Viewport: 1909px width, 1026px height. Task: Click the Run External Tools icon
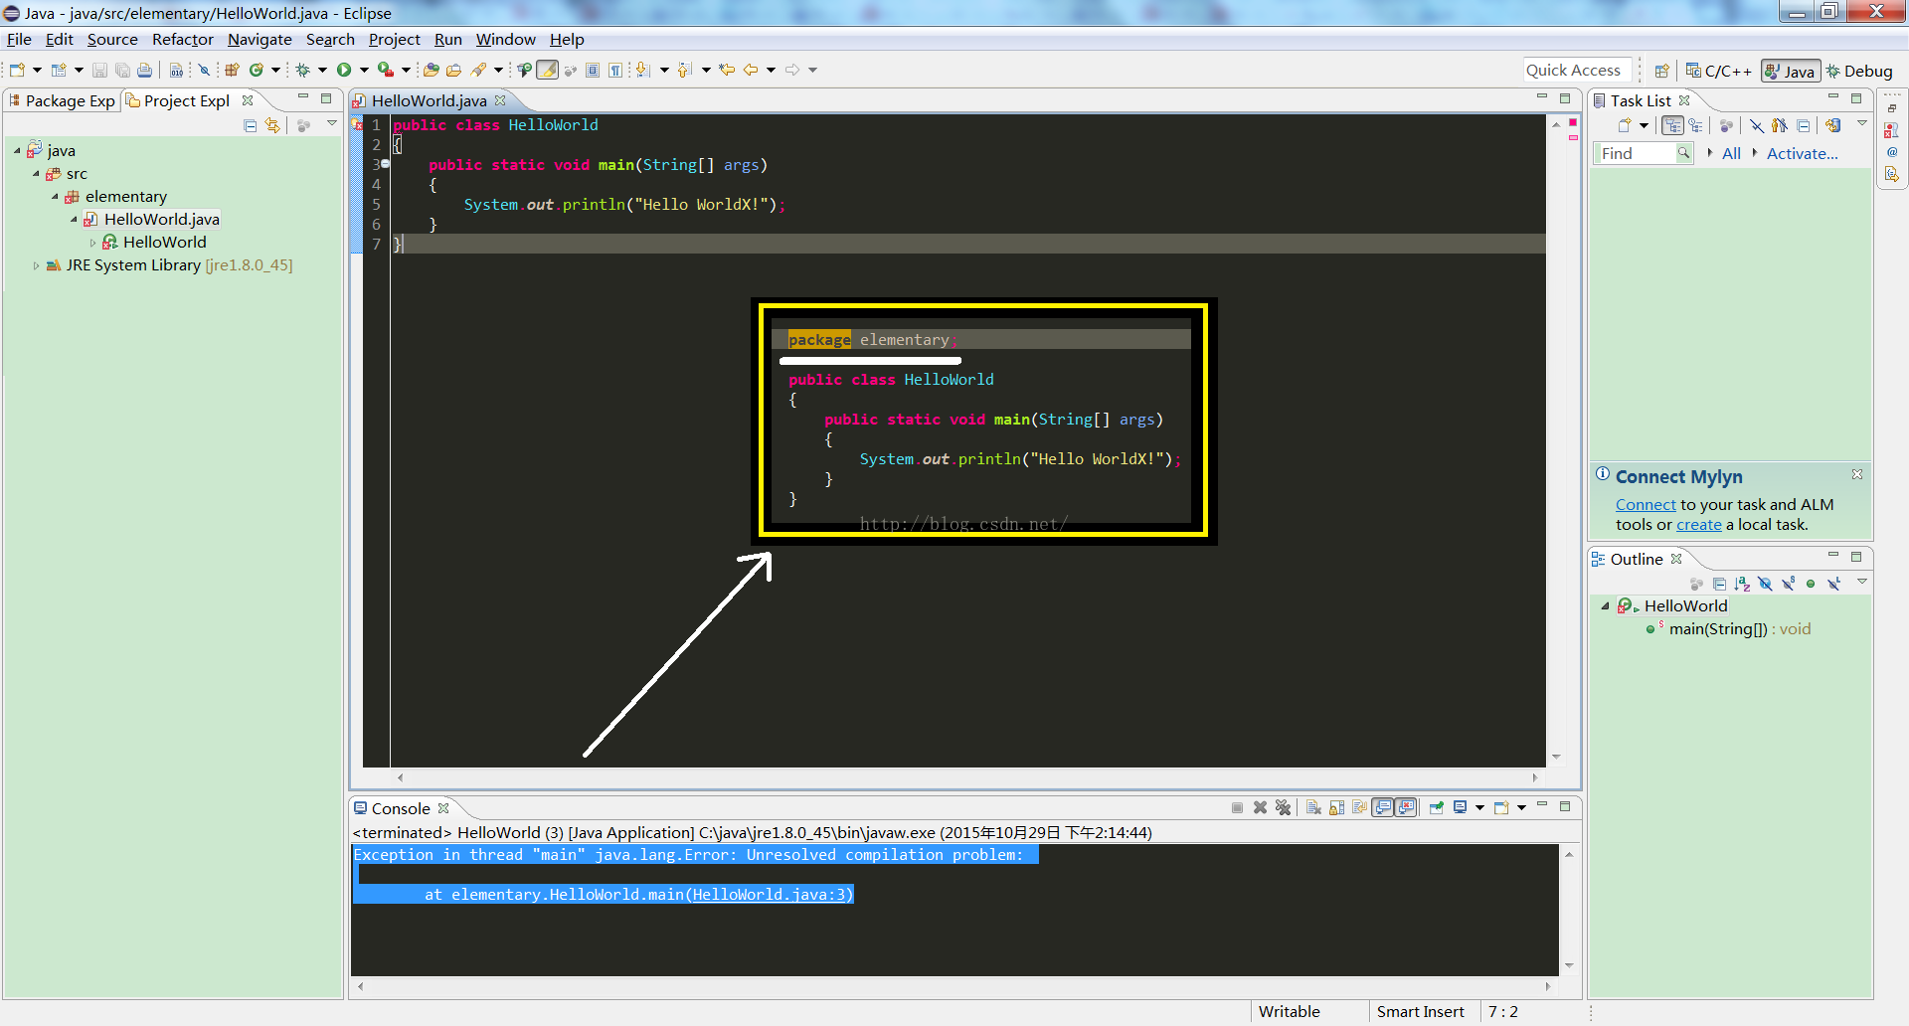[x=386, y=70]
